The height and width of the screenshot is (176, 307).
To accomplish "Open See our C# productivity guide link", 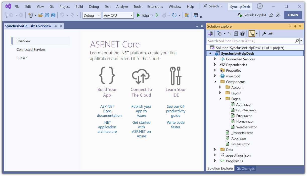I will click(x=176, y=111).
